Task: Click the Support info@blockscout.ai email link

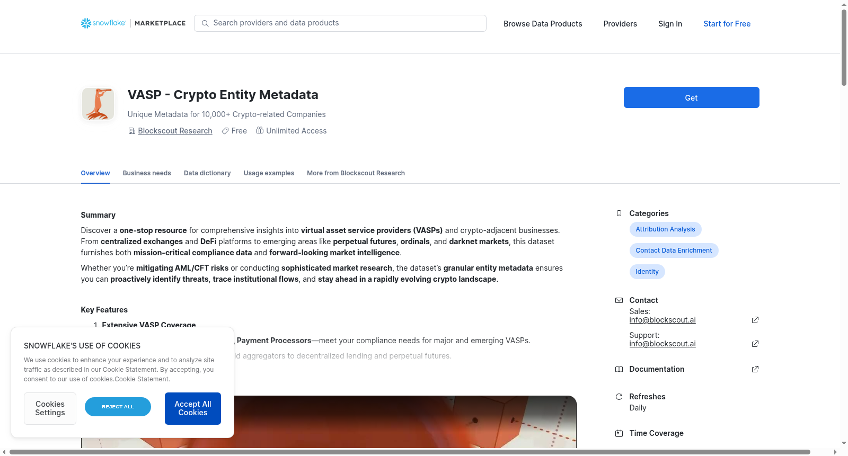Action: pos(662,344)
